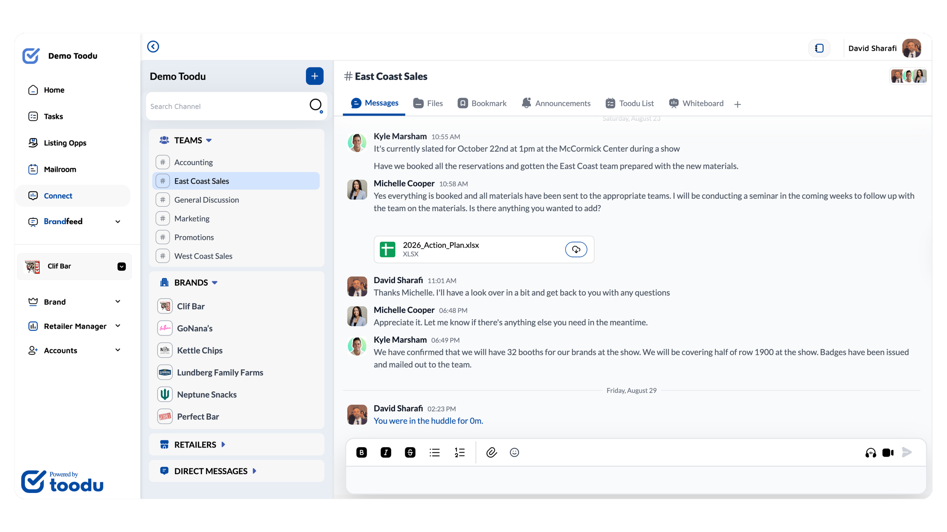Expand the RETAILERS section

(223, 444)
